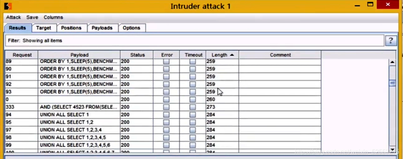Toggle Error checkbox for request 0
The image size is (403, 159).
tap(166, 99)
